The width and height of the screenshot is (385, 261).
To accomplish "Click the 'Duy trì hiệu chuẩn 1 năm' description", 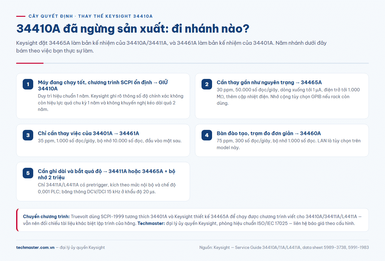I will [x=111, y=103].
